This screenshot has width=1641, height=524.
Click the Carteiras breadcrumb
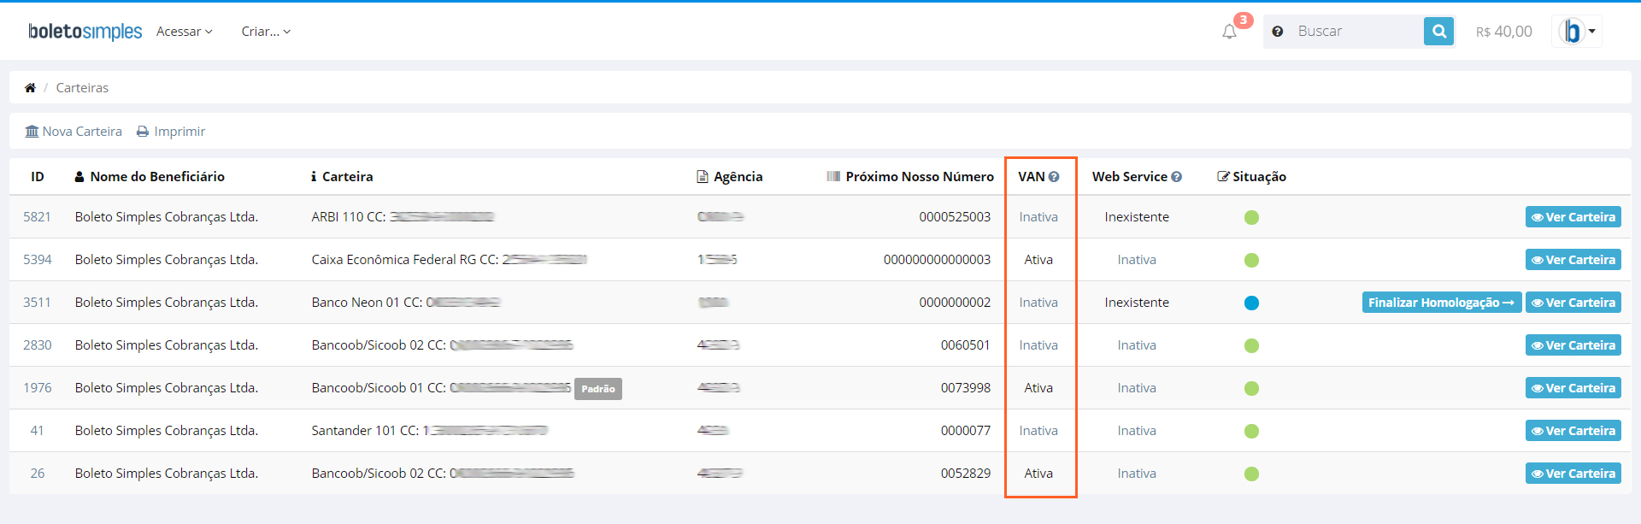pos(82,88)
